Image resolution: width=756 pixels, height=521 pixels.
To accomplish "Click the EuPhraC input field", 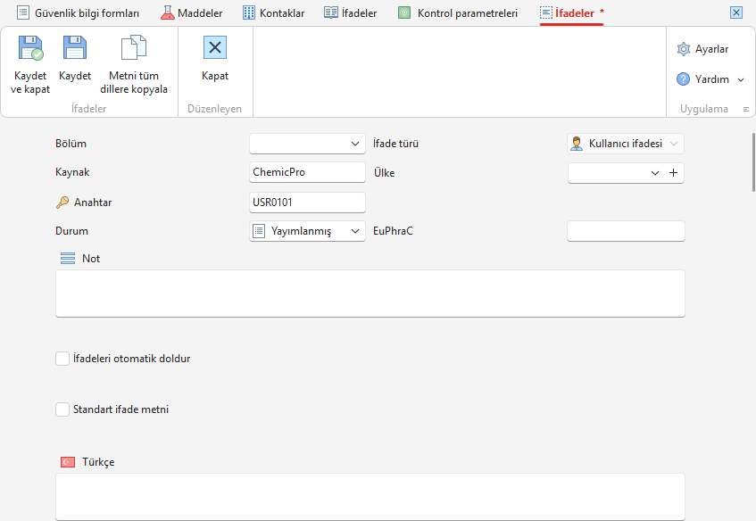I will click(x=626, y=231).
